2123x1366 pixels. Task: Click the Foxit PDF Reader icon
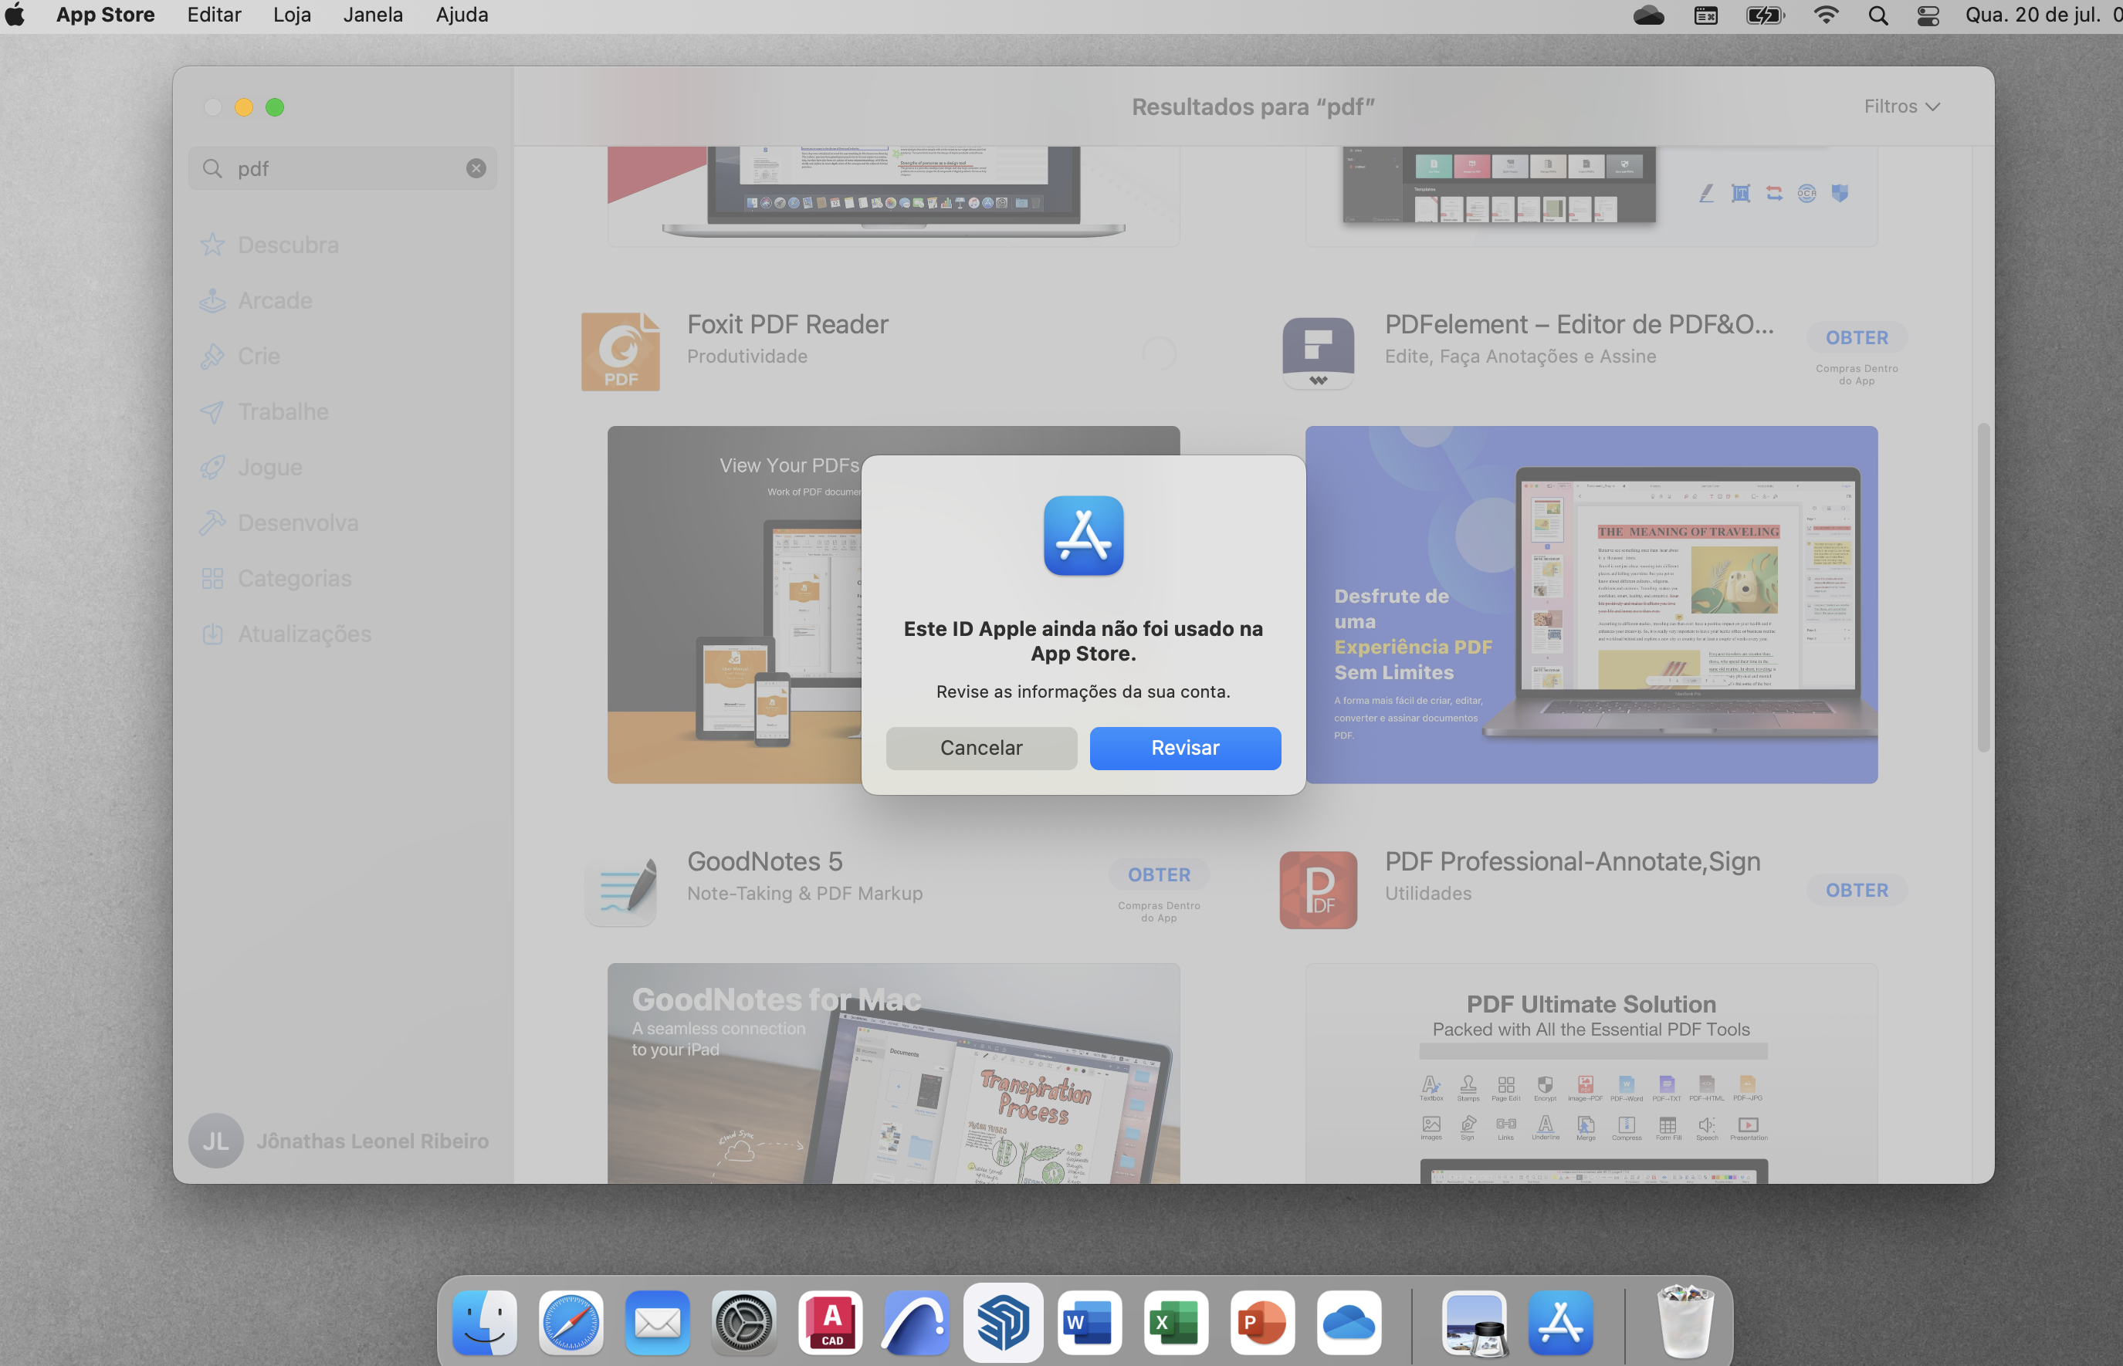coord(620,351)
